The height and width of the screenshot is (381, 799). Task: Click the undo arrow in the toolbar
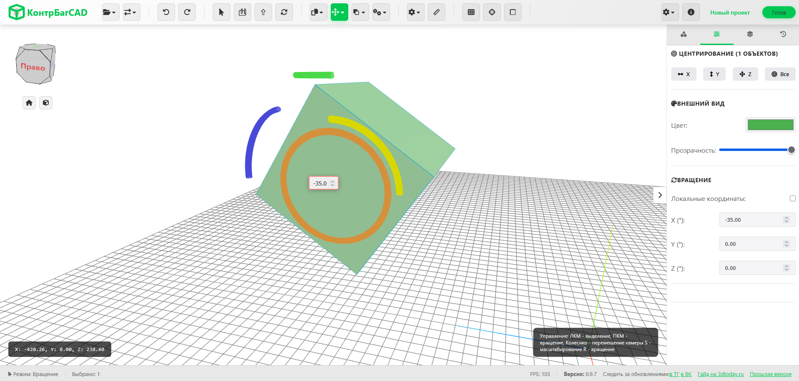pyautogui.click(x=166, y=12)
